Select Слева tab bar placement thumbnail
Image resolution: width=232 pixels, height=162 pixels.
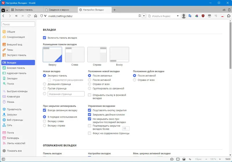click(75, 55)
